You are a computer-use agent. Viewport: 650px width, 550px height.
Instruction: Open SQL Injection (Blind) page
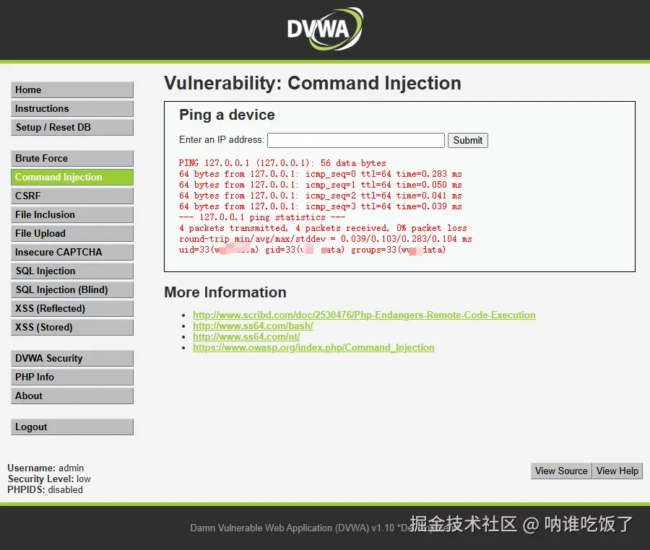(72, 289)
